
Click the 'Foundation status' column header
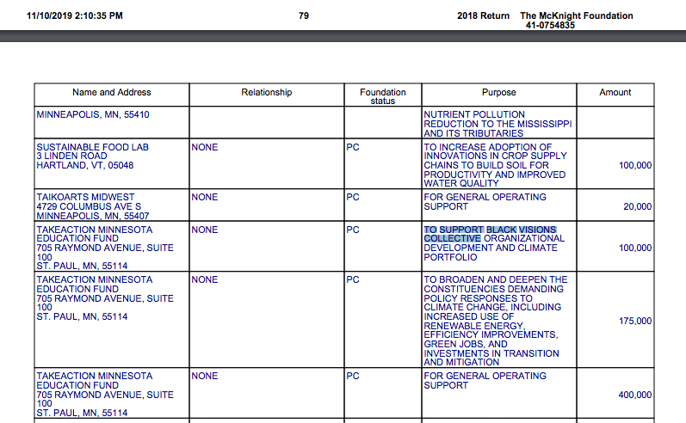click(x=383, y=96)
